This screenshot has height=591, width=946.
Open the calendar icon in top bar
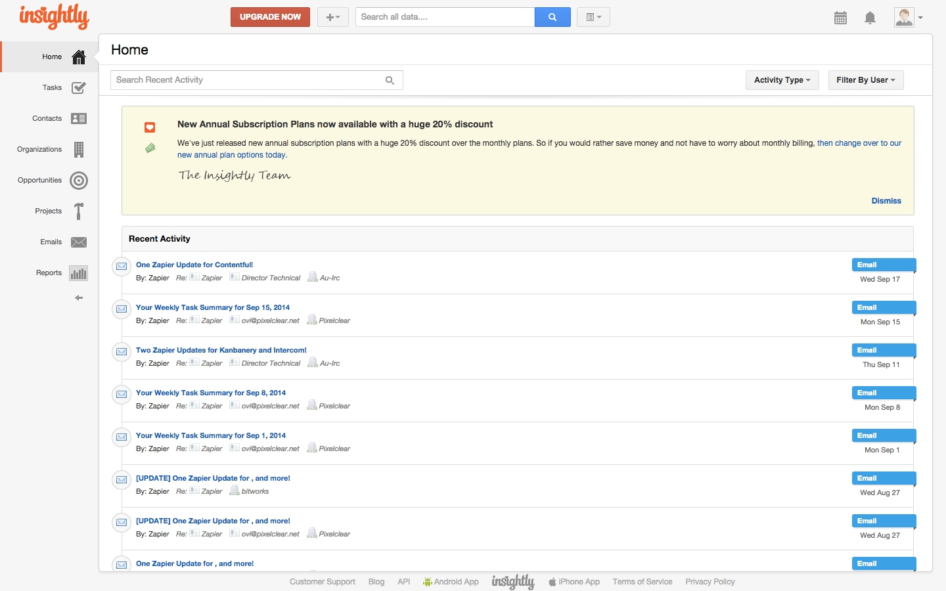point(840,18)
